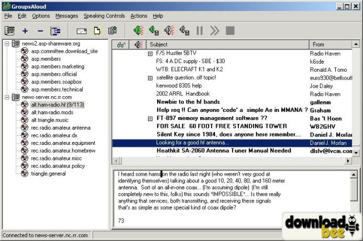Select the asp.committee.download_site newsgroup
Viewport: 363px width, 241px height.
[x=64, y=51]
